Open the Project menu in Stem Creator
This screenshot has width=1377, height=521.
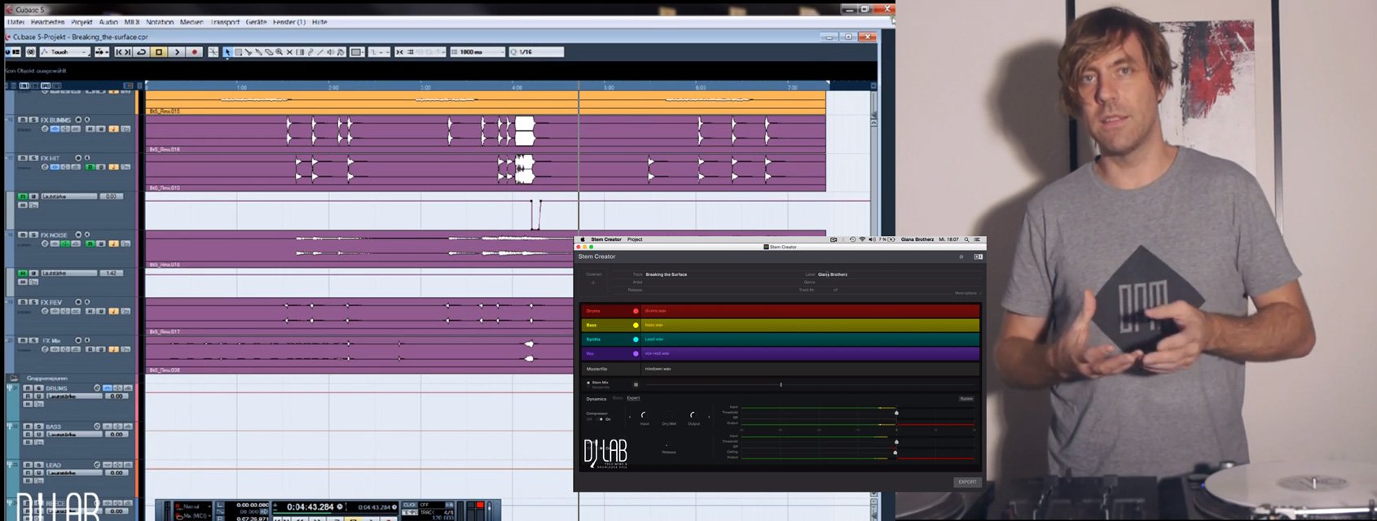[x=635, y=239]
